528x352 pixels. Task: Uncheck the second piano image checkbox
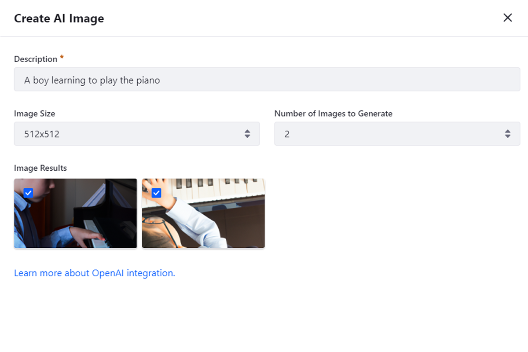(156, 193)
